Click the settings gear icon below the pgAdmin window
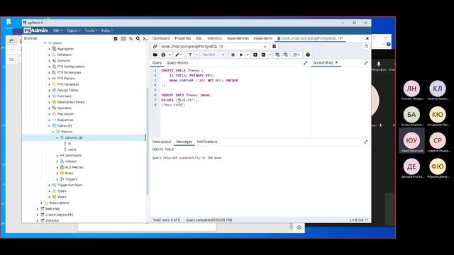 [x=299, y=227]
